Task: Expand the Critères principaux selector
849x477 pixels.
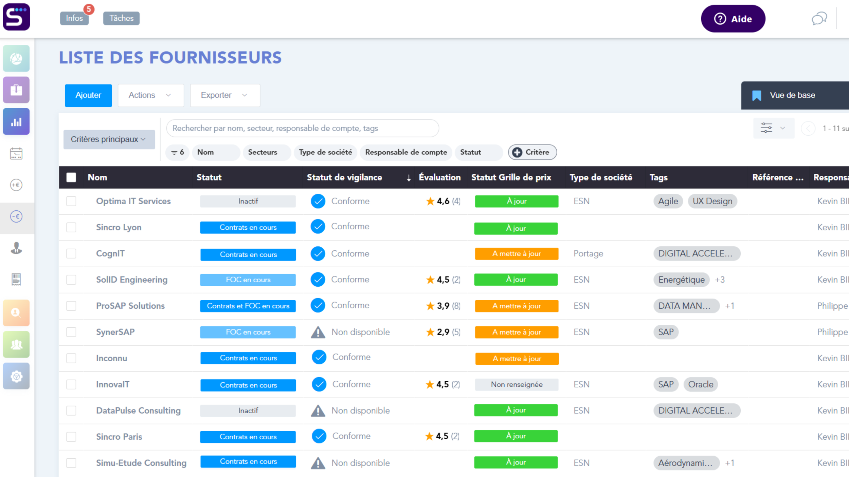Action: tap(109, 139)
